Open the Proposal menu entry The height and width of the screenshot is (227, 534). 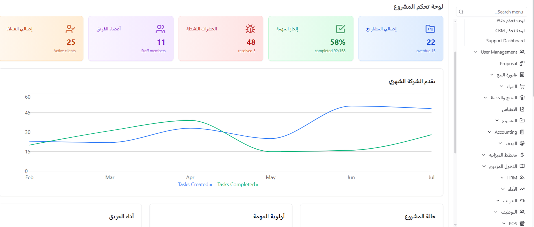pos(508,64)
